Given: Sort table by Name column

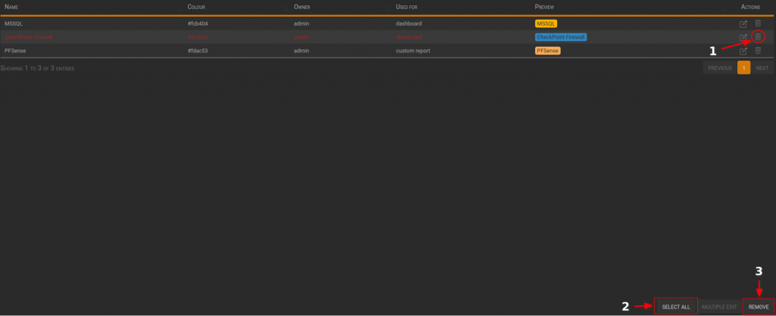Looking at the screenshot, I should coord(11,7).
